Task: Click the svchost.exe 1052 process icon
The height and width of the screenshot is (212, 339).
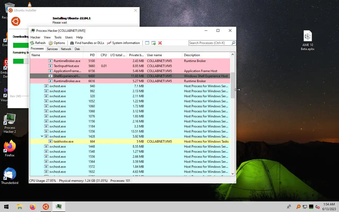Action: point(46,101)
